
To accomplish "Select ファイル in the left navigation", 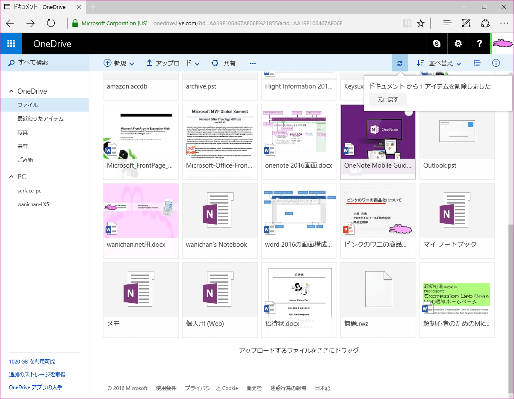I will pyautogui.click(x=44, y=105).
